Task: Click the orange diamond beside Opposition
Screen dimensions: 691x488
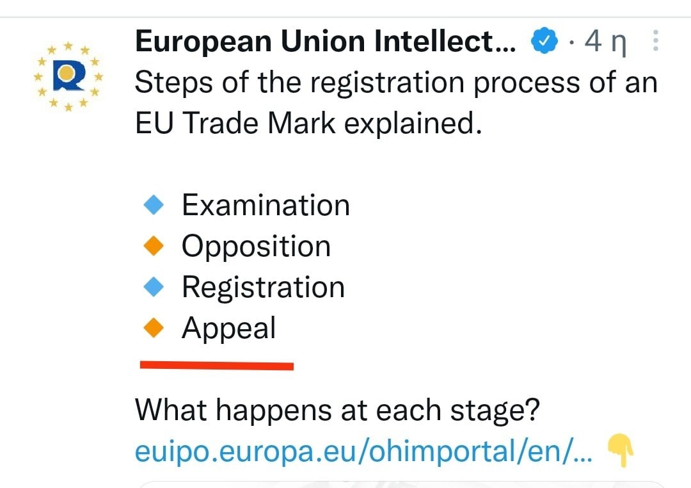Action: (x=154, y=246)
